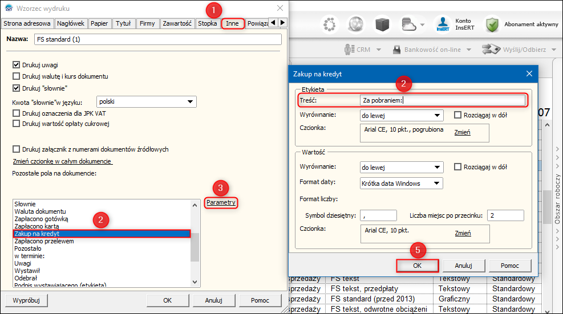Click the green shield Abonament icon

point(492,25)
